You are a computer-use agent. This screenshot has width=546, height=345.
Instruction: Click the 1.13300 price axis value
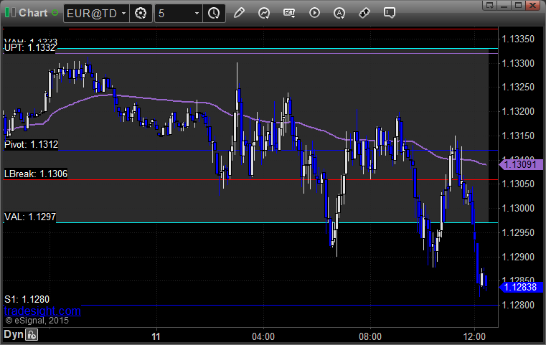(518, 63)
